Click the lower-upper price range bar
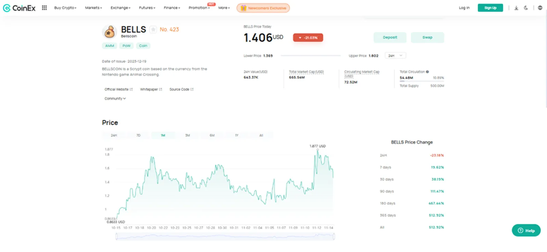 click(x=311, y=56)
